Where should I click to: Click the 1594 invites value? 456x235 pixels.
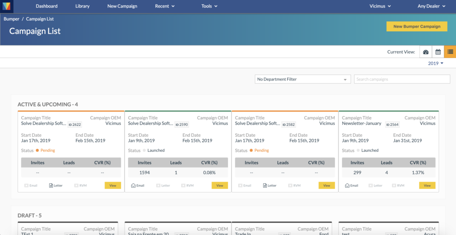point(145,173)
